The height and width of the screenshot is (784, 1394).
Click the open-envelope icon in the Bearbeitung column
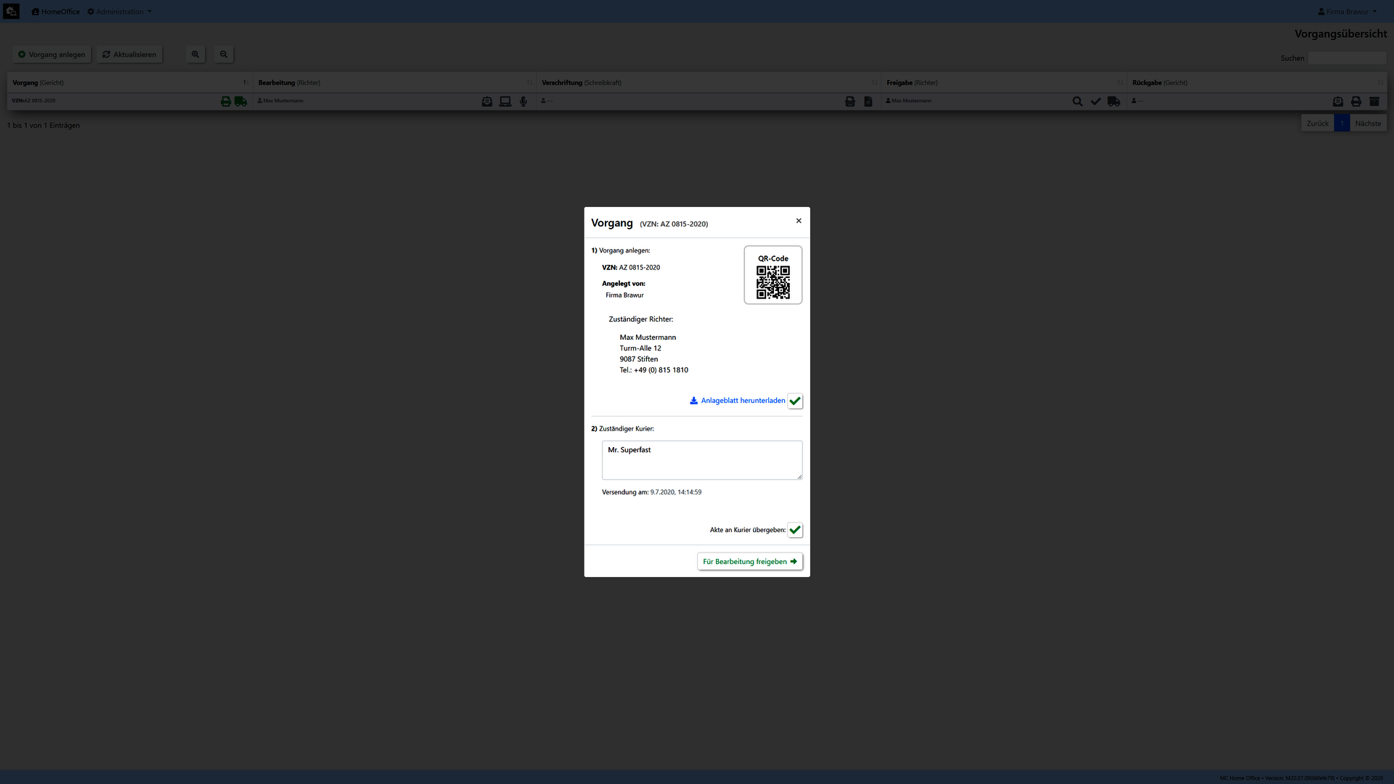click(x=487, y=102)
